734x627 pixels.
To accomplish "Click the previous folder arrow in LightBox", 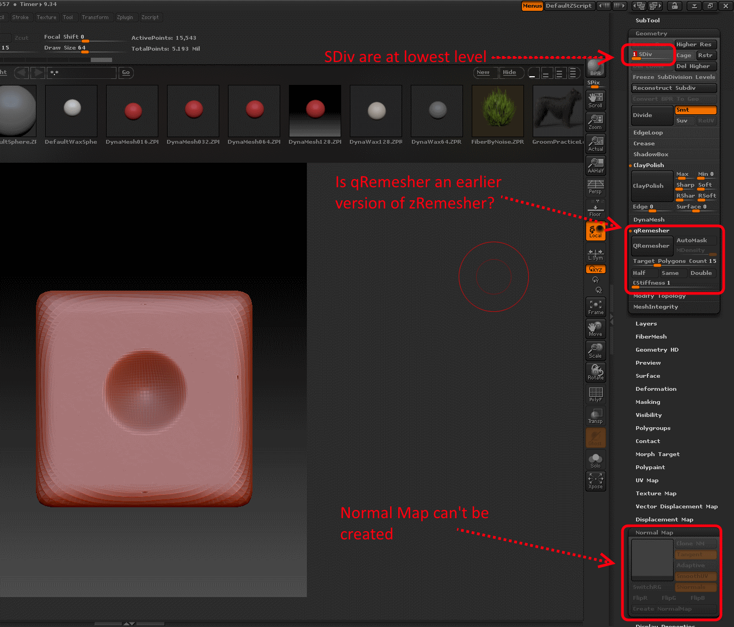I will 22,72.
